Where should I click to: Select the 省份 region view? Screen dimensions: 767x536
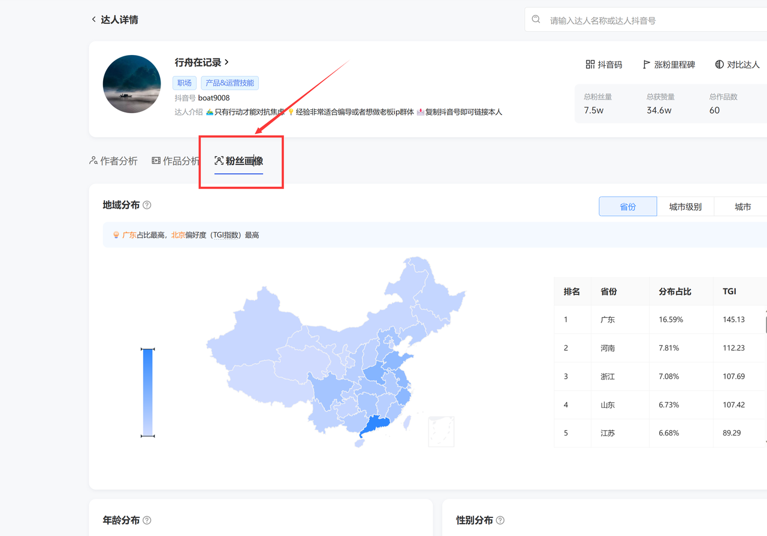pyautogui.click(x=628, y=206)
